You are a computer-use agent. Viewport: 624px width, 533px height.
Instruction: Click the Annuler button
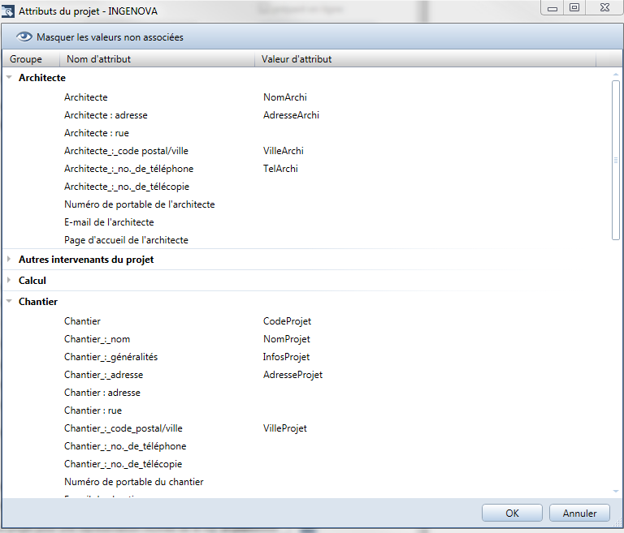pos(579,513)
